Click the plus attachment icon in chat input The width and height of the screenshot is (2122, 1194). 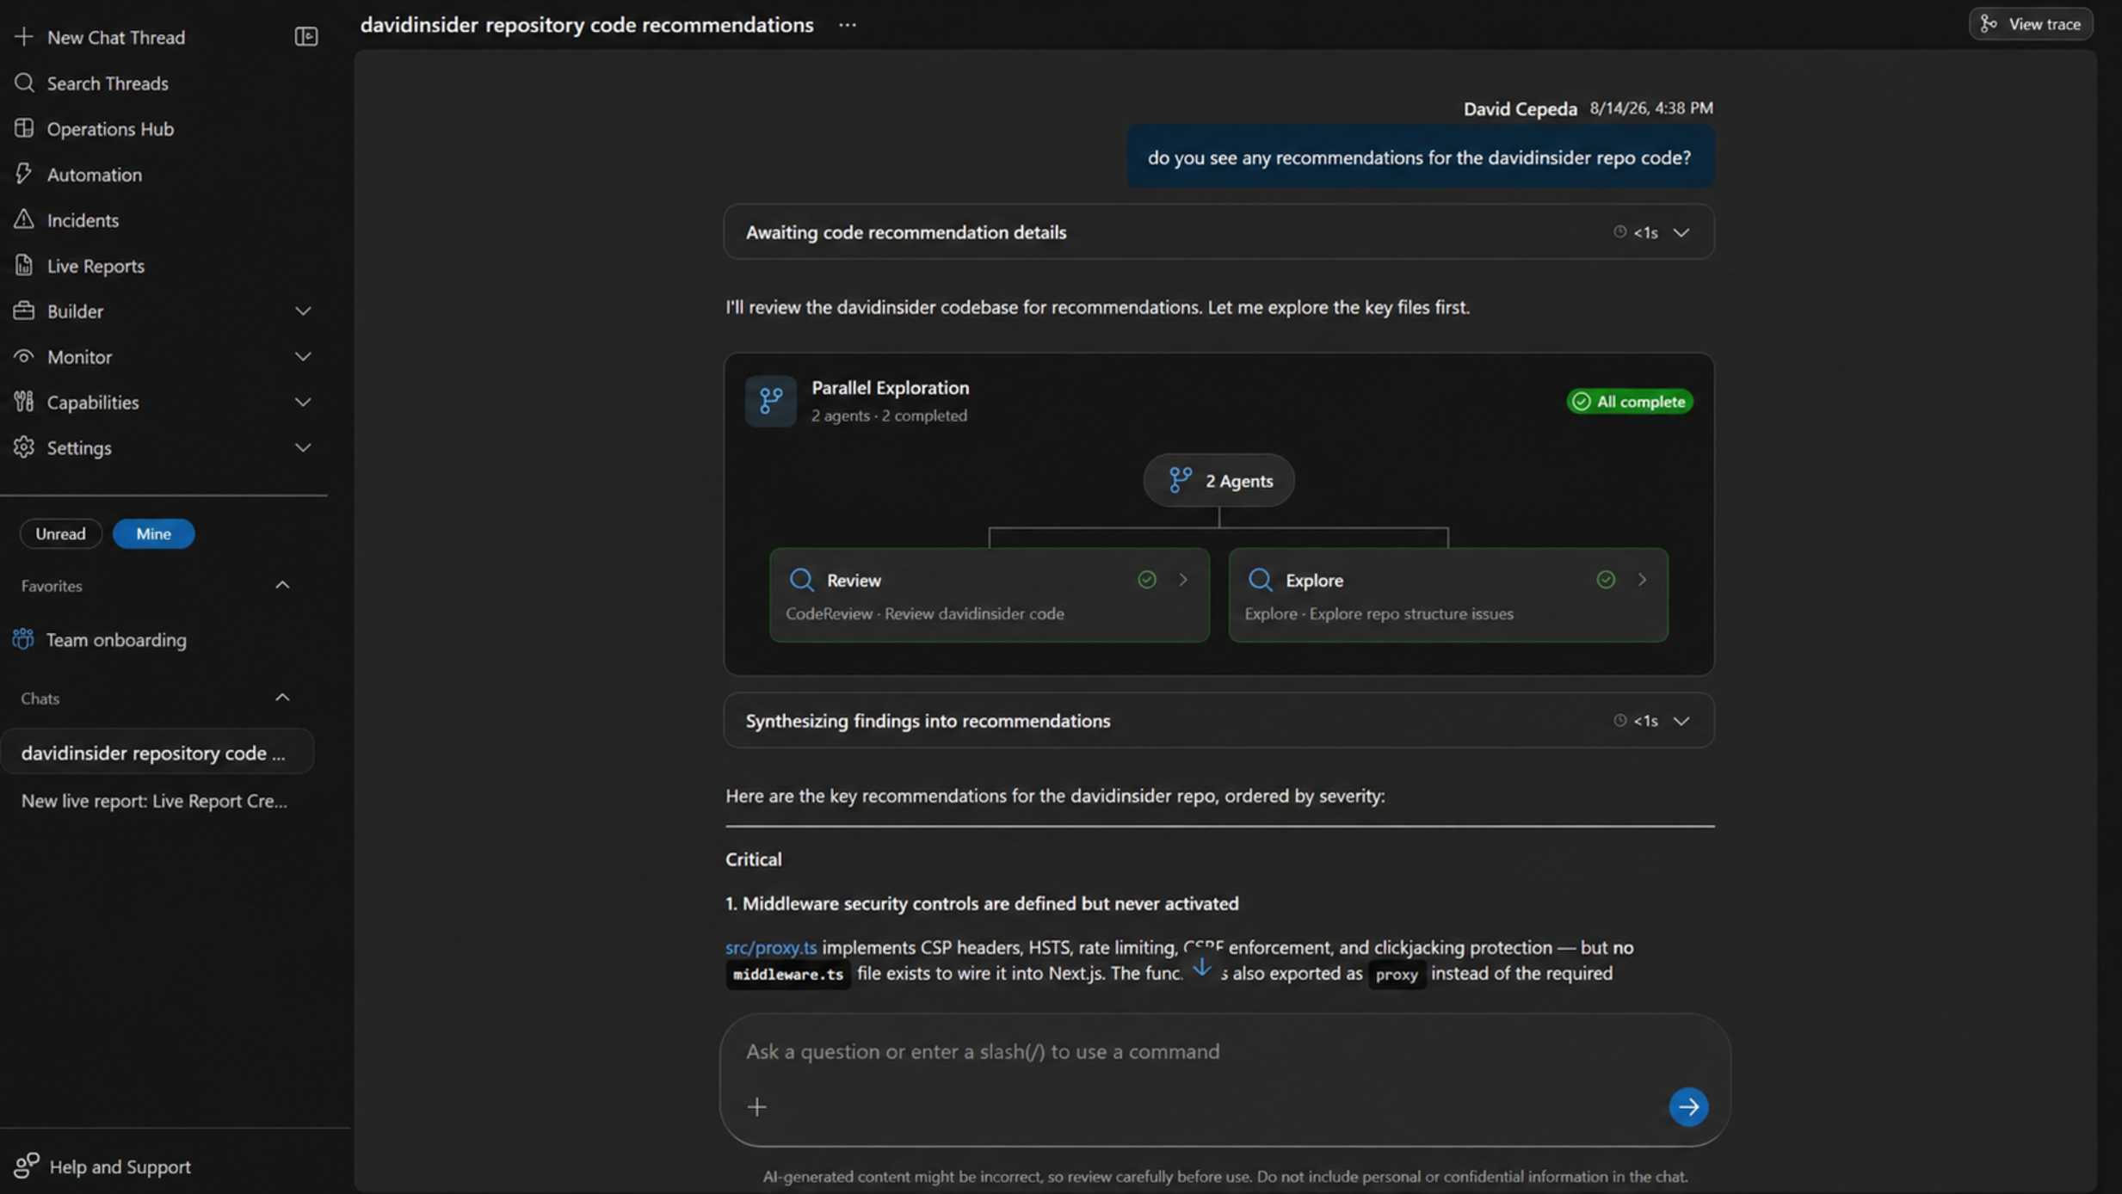(756, 1106)
